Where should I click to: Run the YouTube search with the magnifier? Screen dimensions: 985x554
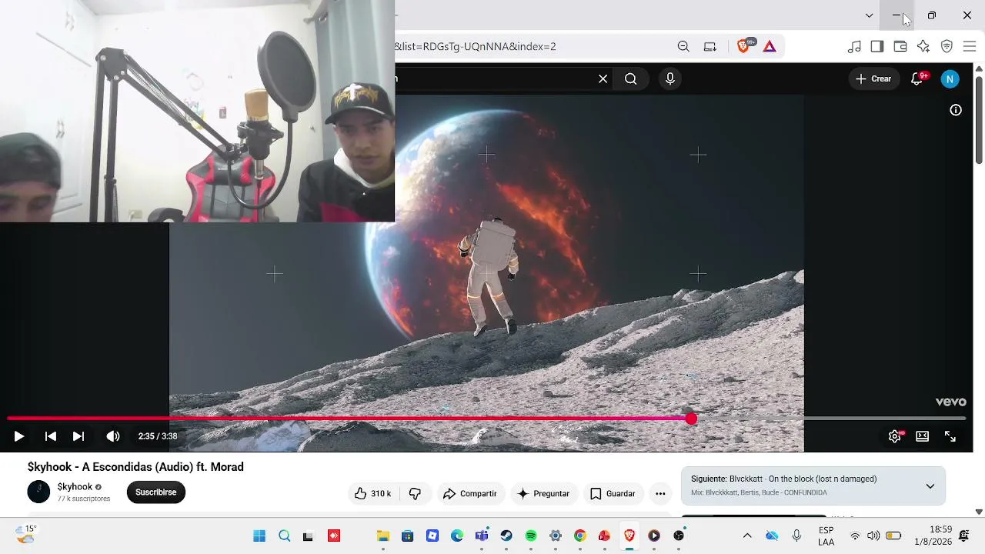pos(631,78)
